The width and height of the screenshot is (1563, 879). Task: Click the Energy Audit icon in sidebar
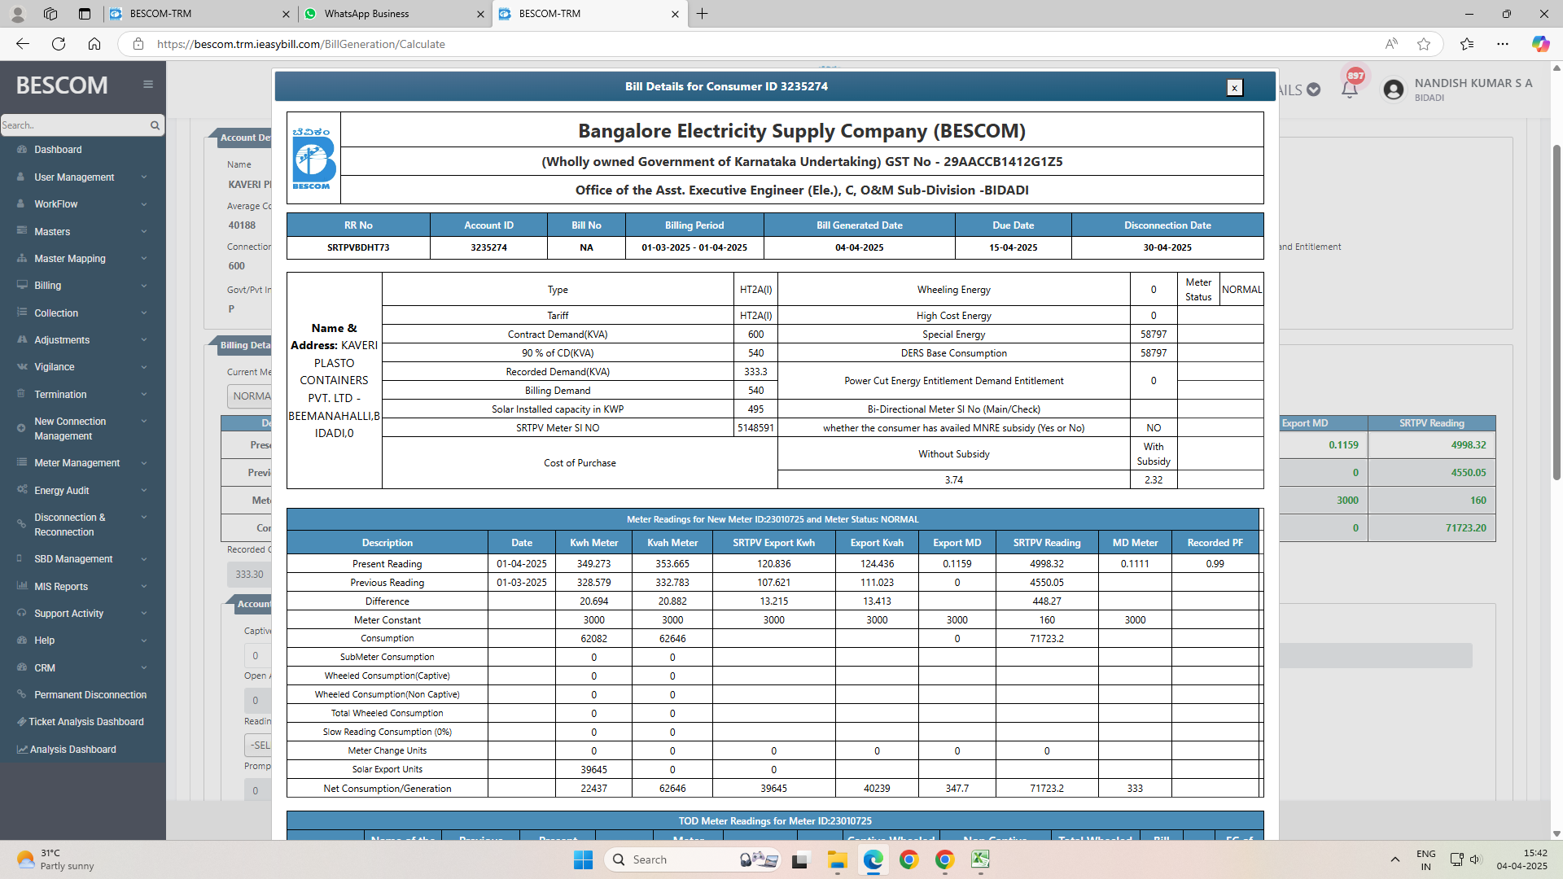click(22, 490)
